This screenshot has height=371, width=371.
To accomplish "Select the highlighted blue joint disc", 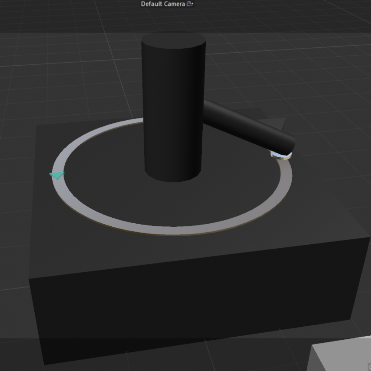I will pyautogui.click(x=279, y=155).
